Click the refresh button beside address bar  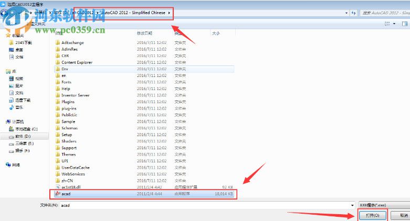353,13
